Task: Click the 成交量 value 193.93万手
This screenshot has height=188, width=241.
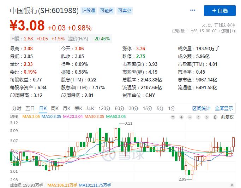Action: 207,49
